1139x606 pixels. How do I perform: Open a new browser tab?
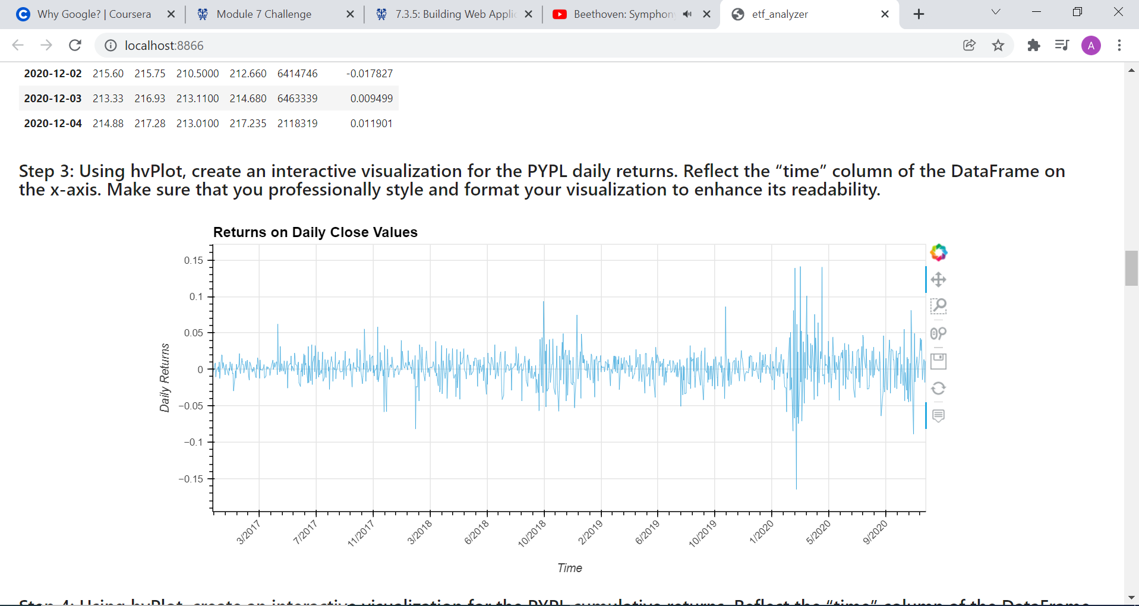[x=919, y=14]
